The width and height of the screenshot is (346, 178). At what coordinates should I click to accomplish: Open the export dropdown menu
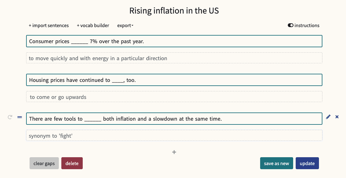pos(125,26)
